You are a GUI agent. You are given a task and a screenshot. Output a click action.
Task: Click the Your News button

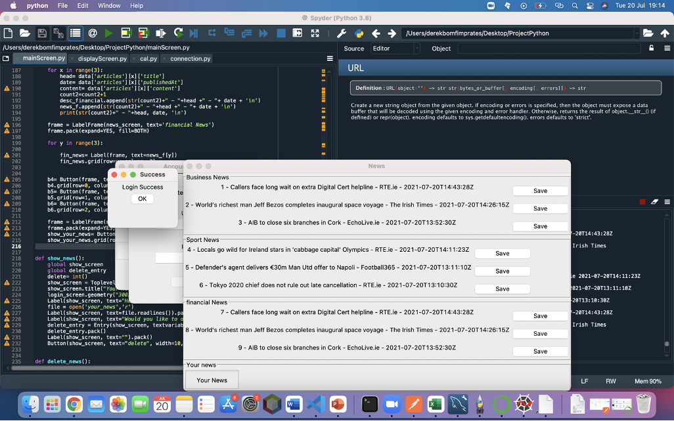coord(212,380)
